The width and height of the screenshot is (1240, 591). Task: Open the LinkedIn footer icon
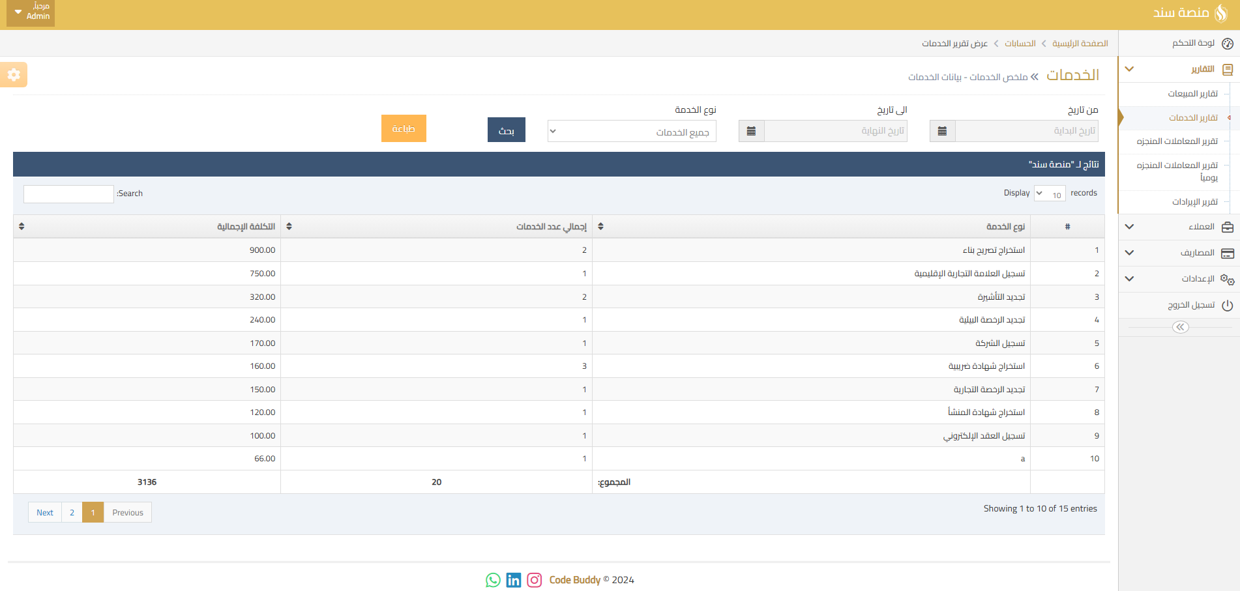click(514, 580)
